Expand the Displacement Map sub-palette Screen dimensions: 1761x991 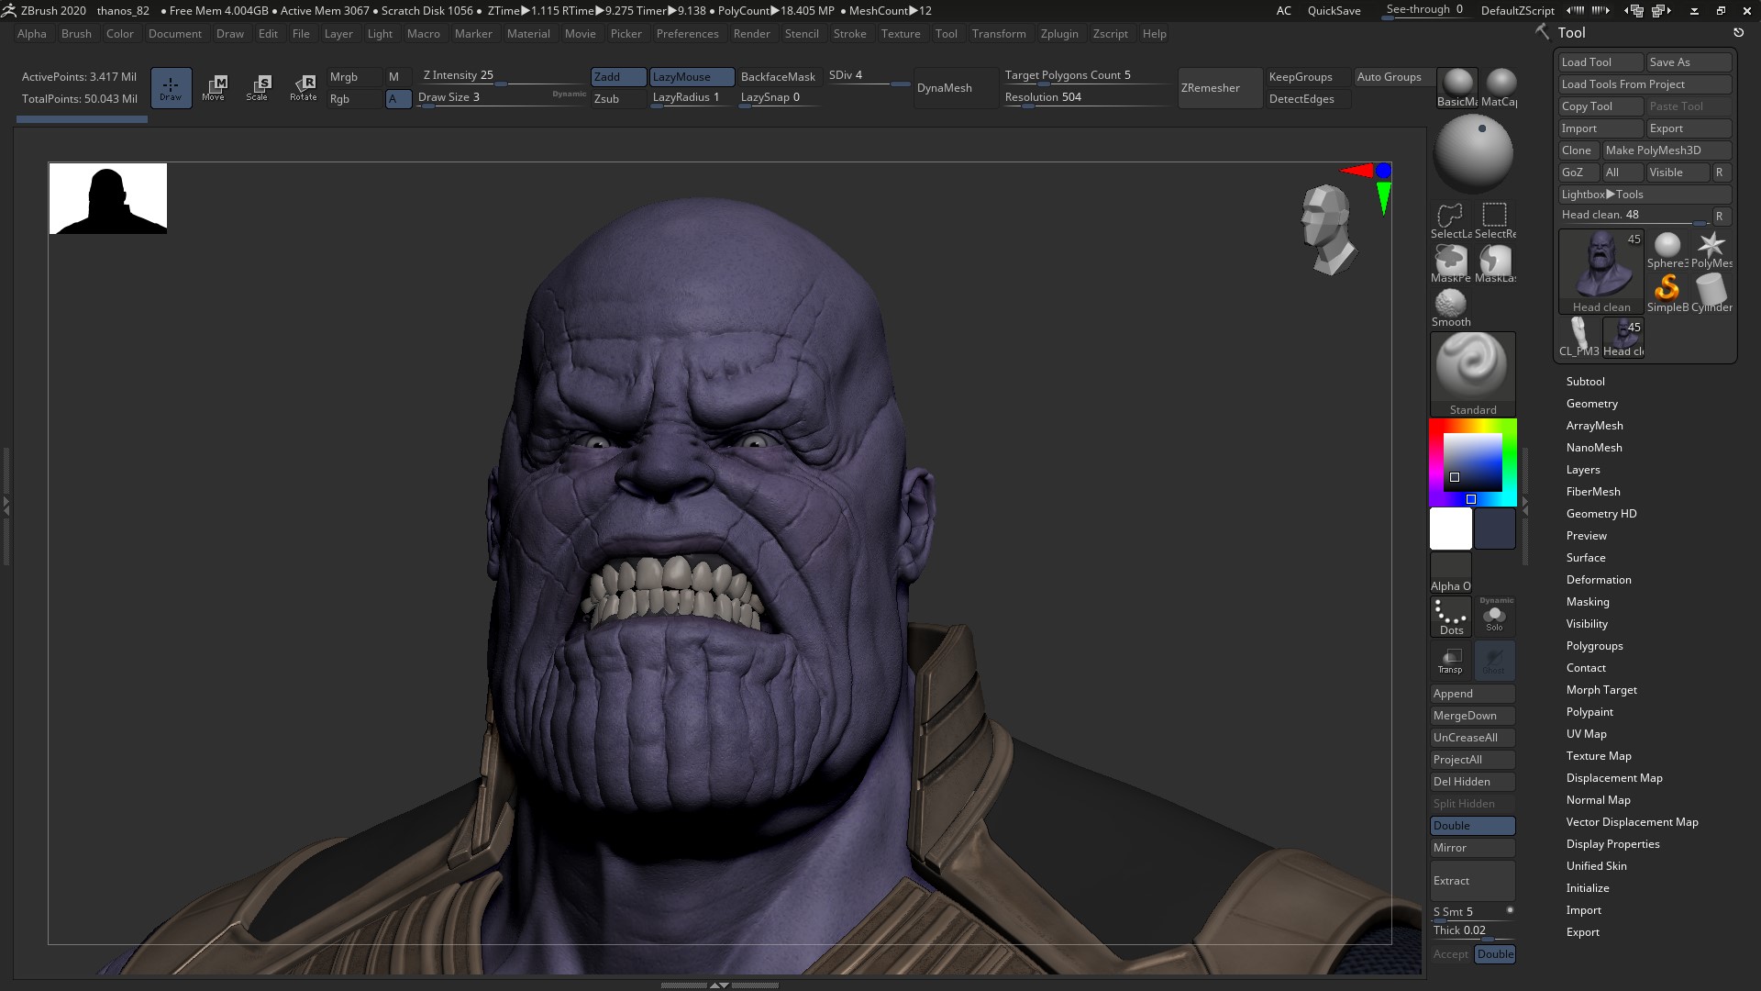click(1614, 778)
